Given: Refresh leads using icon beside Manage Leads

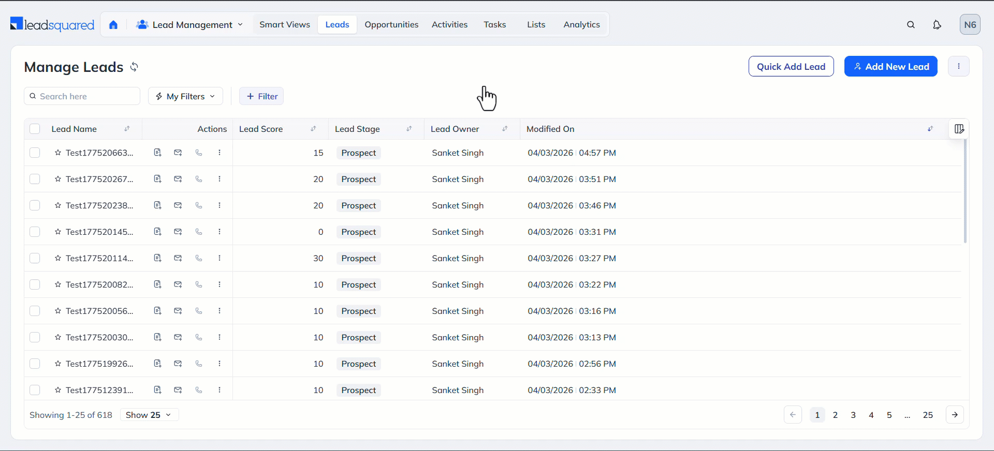Looking at the screenshot, I should coord(134,67).
